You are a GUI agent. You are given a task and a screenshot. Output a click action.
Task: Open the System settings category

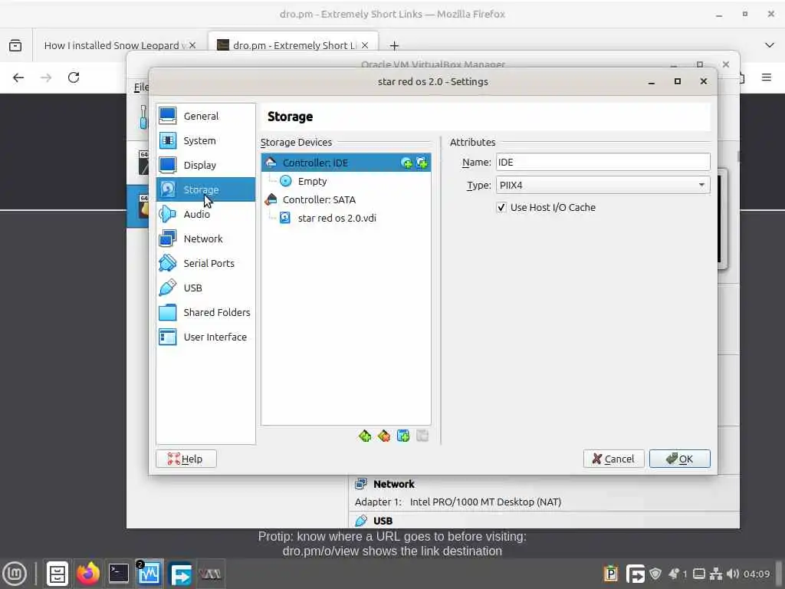(x=205, y=140)
